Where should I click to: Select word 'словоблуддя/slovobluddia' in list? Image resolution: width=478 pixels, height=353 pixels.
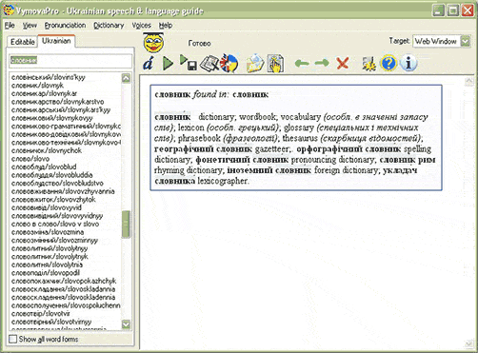click(52, 175)
